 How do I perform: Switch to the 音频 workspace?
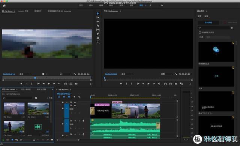131,5
